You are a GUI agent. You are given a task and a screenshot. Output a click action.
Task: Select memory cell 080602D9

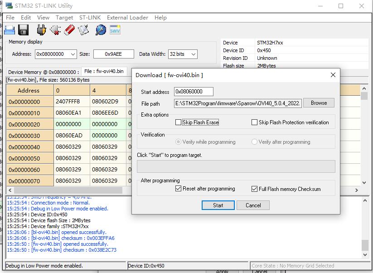[108, 102]
